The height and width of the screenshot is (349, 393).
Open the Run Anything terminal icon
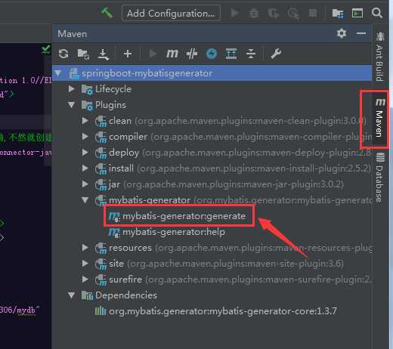(357, 13)
